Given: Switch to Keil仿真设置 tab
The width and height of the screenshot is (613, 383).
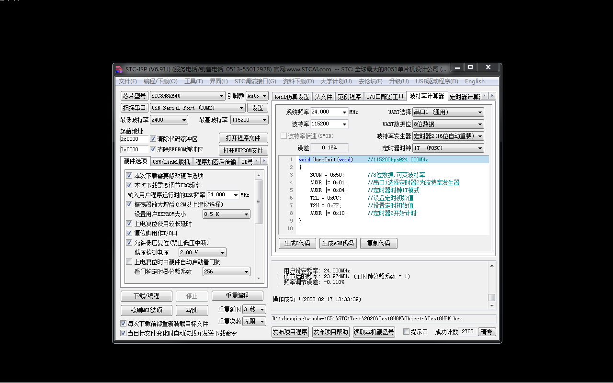Looking at the screenshot, I should click(292, 97).
